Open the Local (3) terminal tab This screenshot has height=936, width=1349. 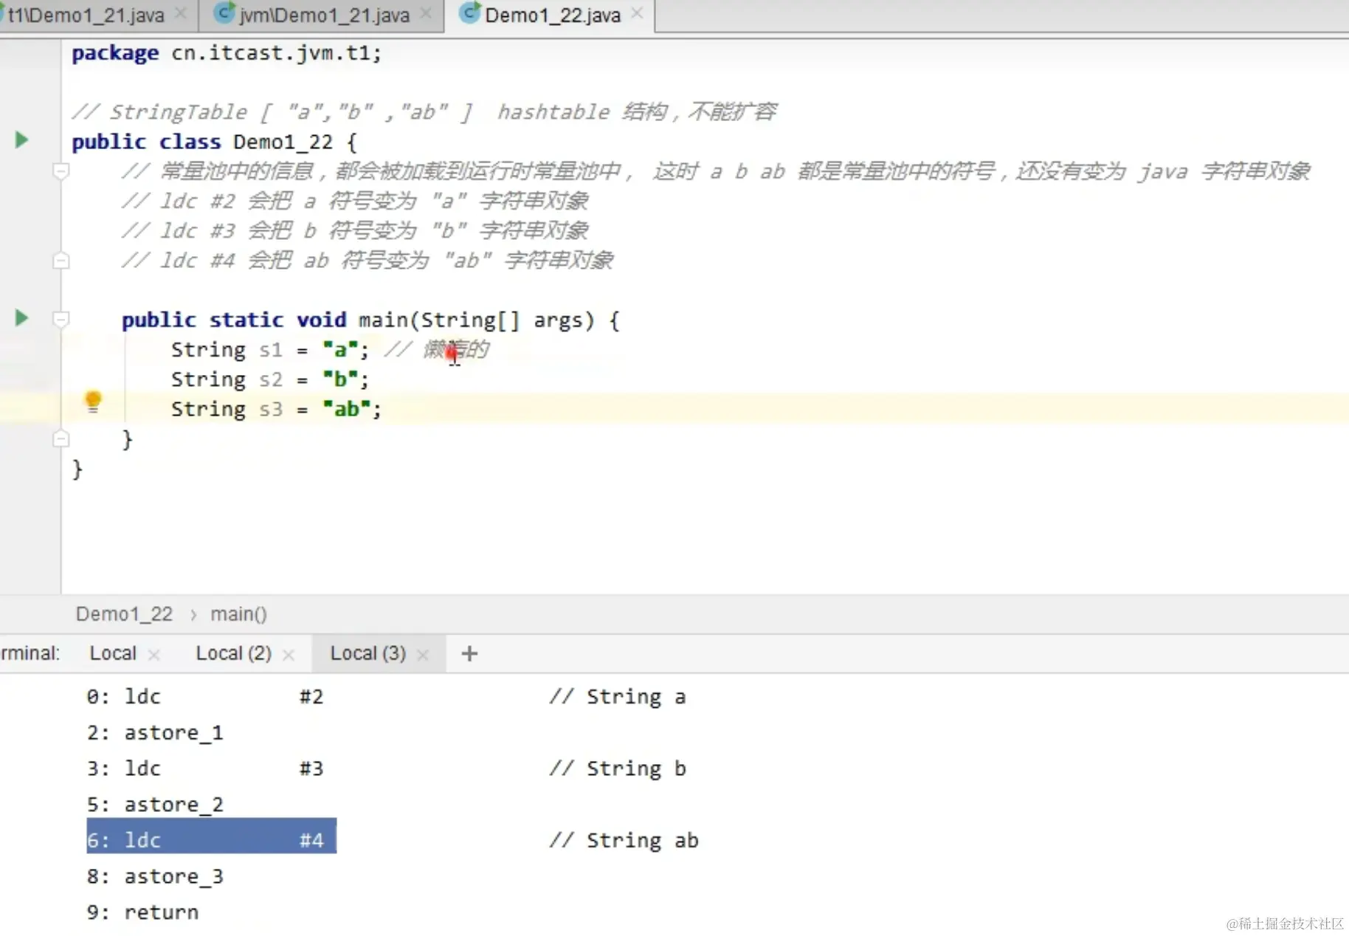point(368,653)
